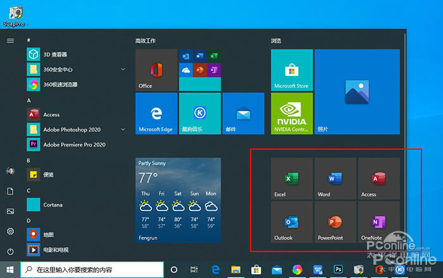This screenshot has width=443, height=278.
Task: Open the Documents sidebar icon
Action: pos(11,191)
